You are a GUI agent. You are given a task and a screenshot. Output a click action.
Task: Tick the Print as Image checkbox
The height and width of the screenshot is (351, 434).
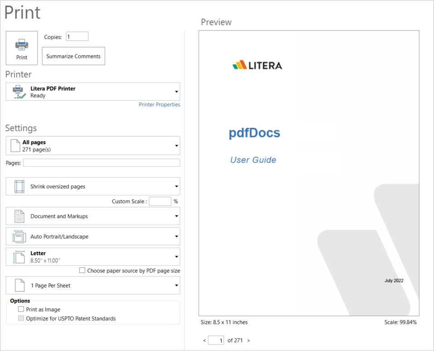[21, 309]
